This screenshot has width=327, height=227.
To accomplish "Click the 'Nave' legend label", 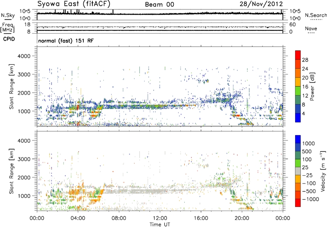I will pyautogui.click(x=311, y=28).
